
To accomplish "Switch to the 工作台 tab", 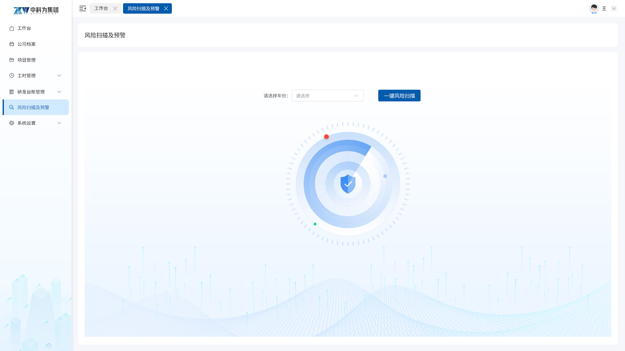I will coord(101,8).
